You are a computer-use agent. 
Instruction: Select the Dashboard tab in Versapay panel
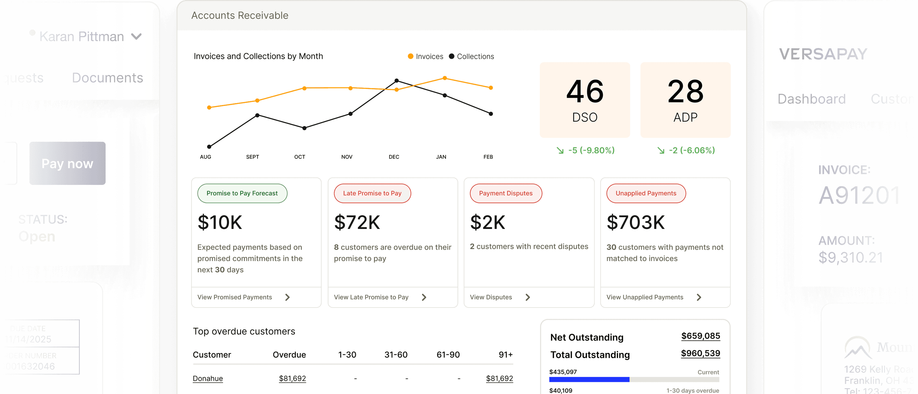[x=812, y=99]
